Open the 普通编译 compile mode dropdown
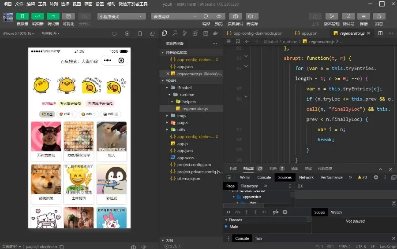 (175, 16)
